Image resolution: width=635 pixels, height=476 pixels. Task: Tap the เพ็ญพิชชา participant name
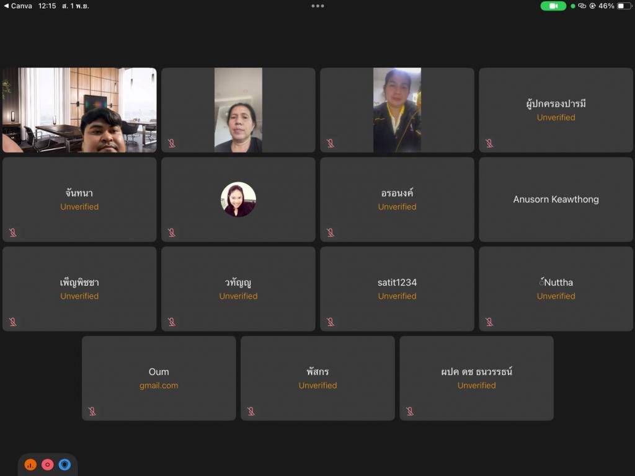click(x=79, y=283)
